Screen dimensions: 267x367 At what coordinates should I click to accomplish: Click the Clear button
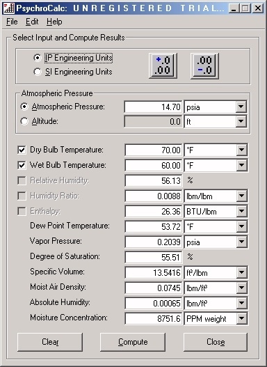point(50,342)
